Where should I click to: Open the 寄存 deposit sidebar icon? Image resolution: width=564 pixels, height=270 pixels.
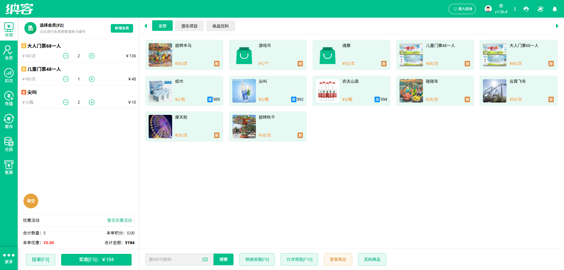coord(9,121)
